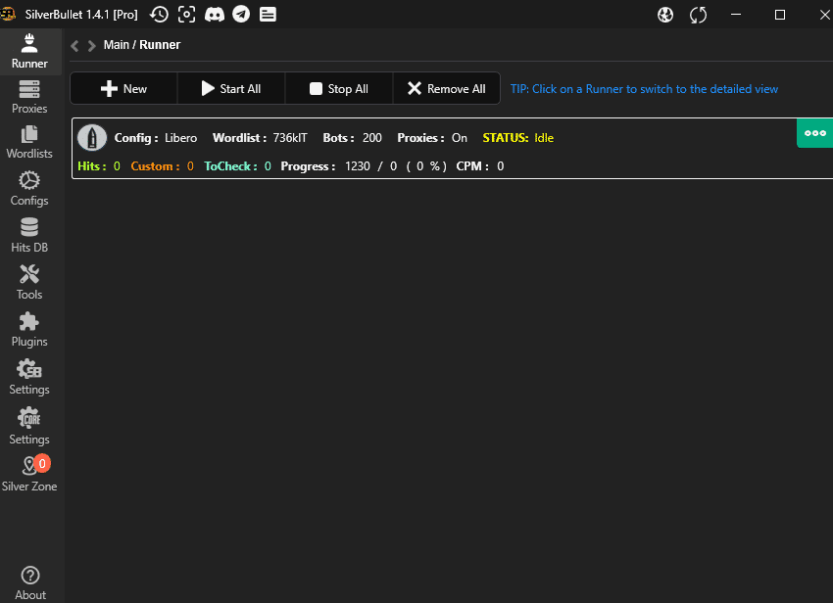Navigate back with the left arrow
The image size is (833, 603).
(74, 46)
